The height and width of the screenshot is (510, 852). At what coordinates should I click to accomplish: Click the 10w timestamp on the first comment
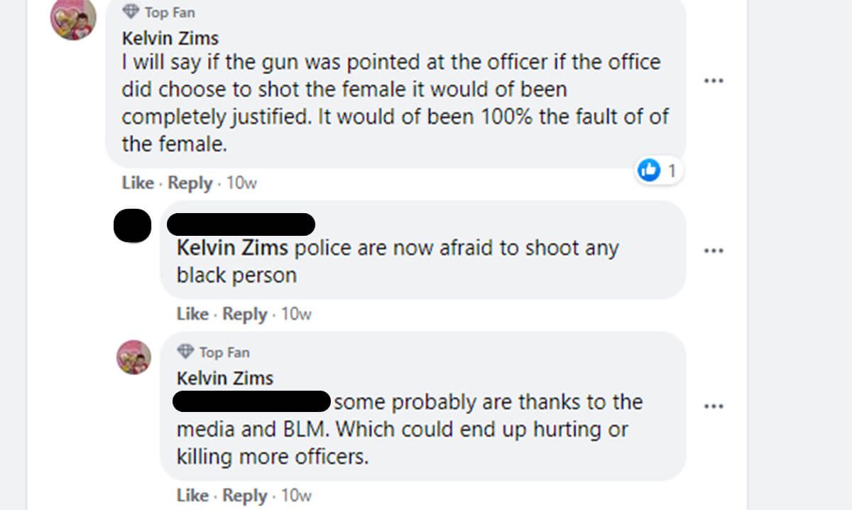[x=241, y=183]
